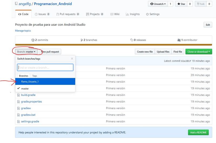
Task: Open the Clone or download dropdown
Action: tap(199, 52)
